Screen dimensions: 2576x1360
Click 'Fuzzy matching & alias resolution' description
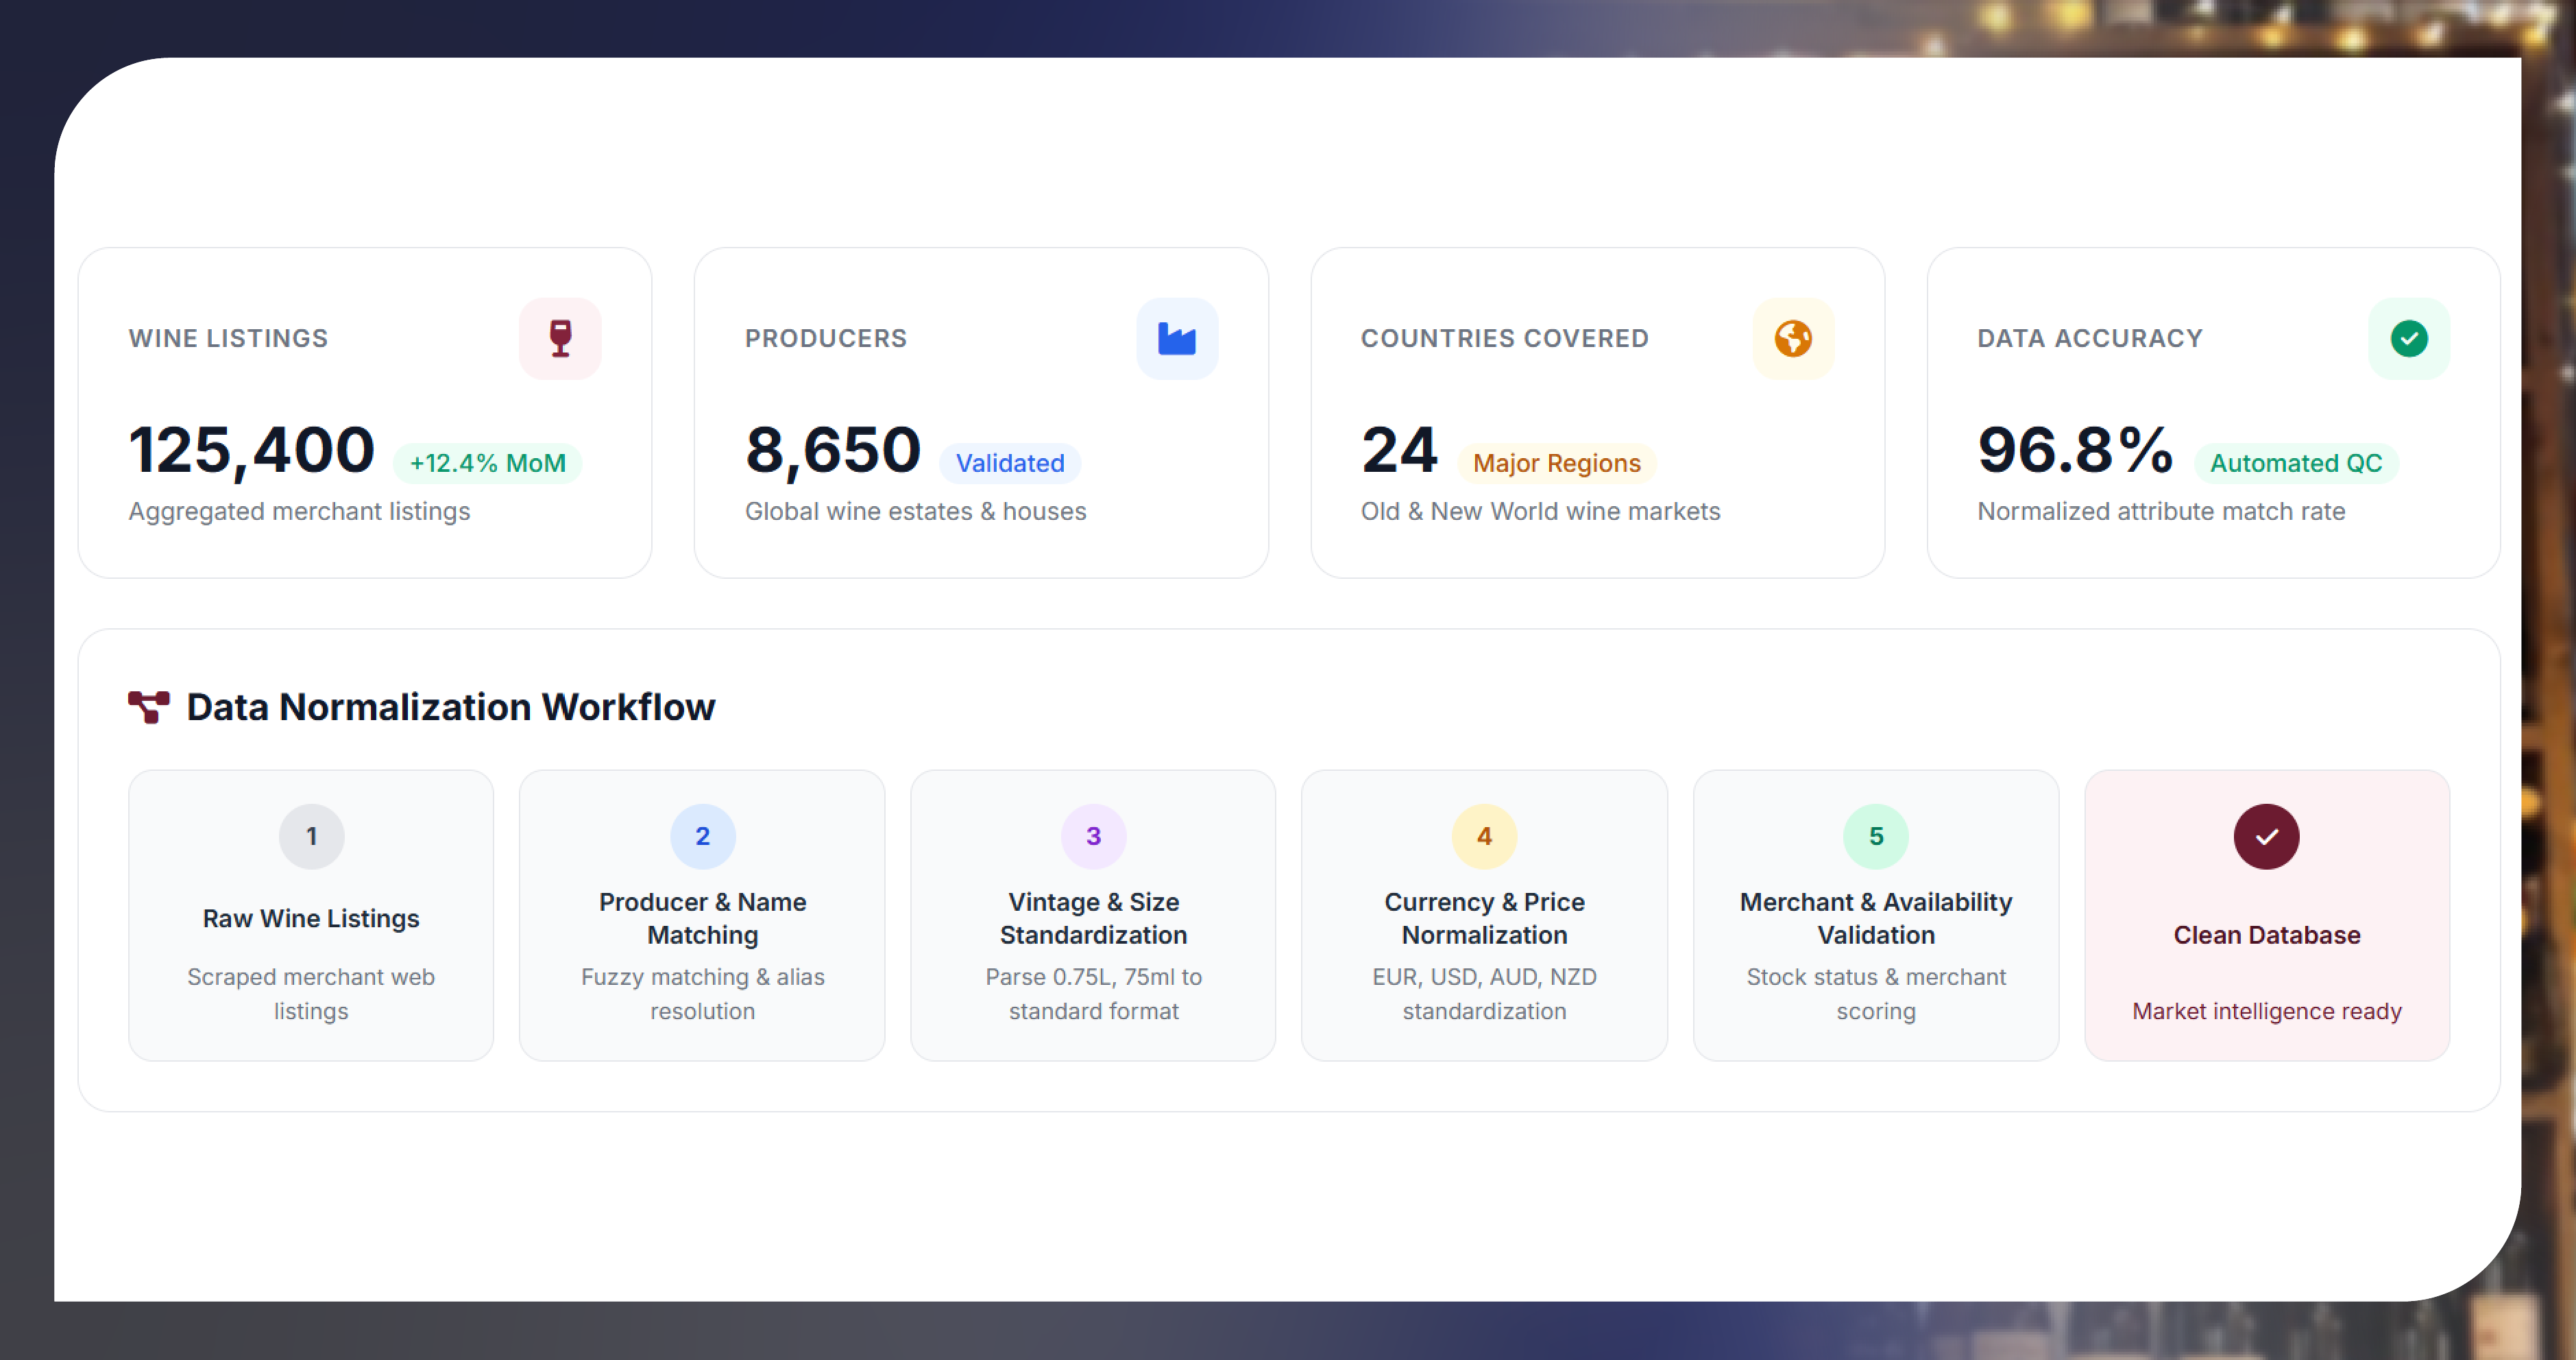702,994
